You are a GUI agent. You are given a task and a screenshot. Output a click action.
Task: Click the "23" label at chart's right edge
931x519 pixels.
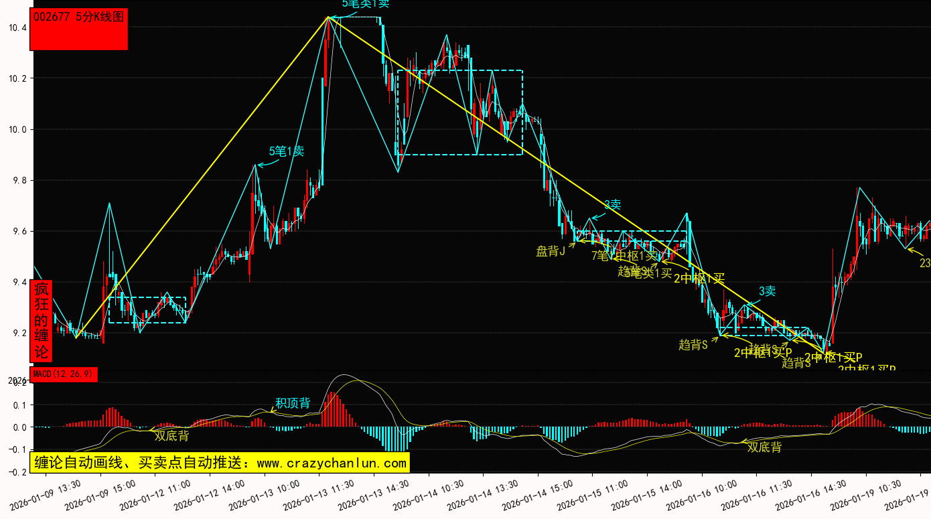point(924,264)
